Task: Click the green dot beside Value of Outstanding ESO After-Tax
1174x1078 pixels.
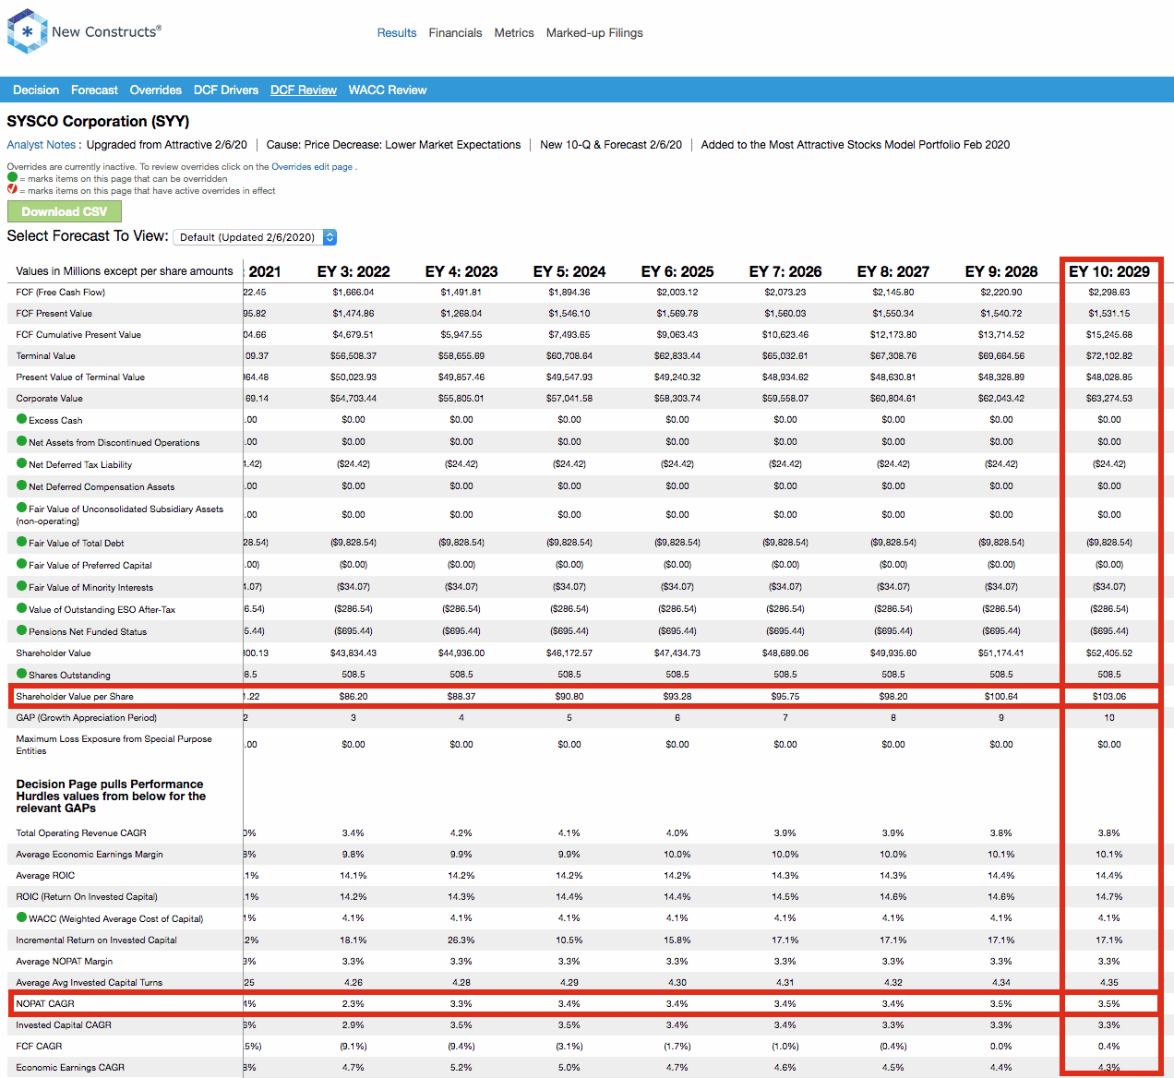Action: point(22,608)
